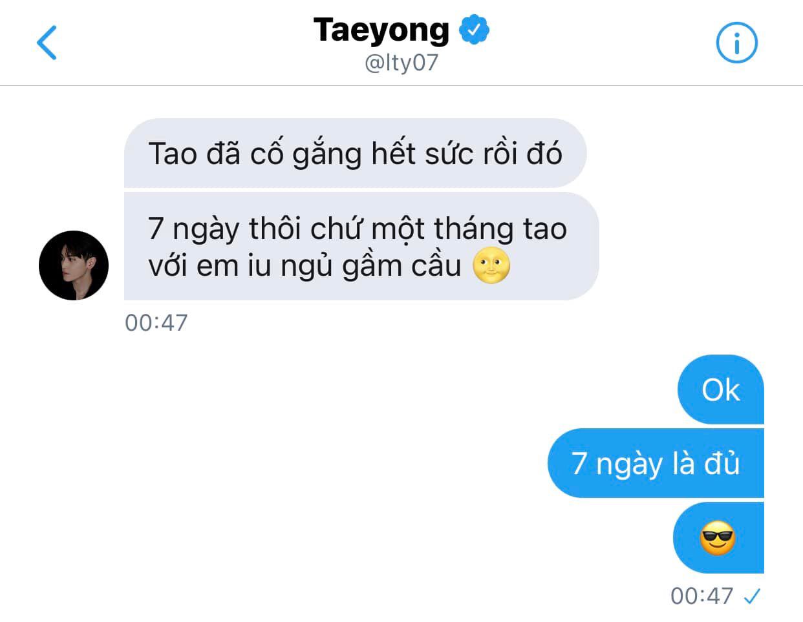The image size is (803, 622).
Task: Click the word 'Ok' text
Action: pos(720,390)
